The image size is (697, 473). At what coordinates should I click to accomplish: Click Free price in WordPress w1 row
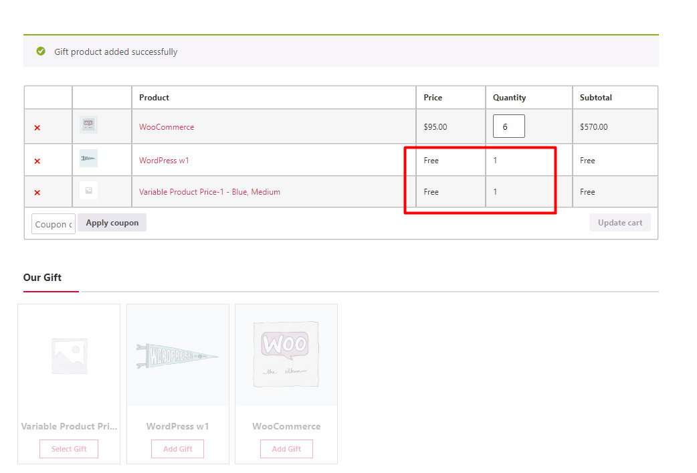pyautogui.click(x=431, y=161)
